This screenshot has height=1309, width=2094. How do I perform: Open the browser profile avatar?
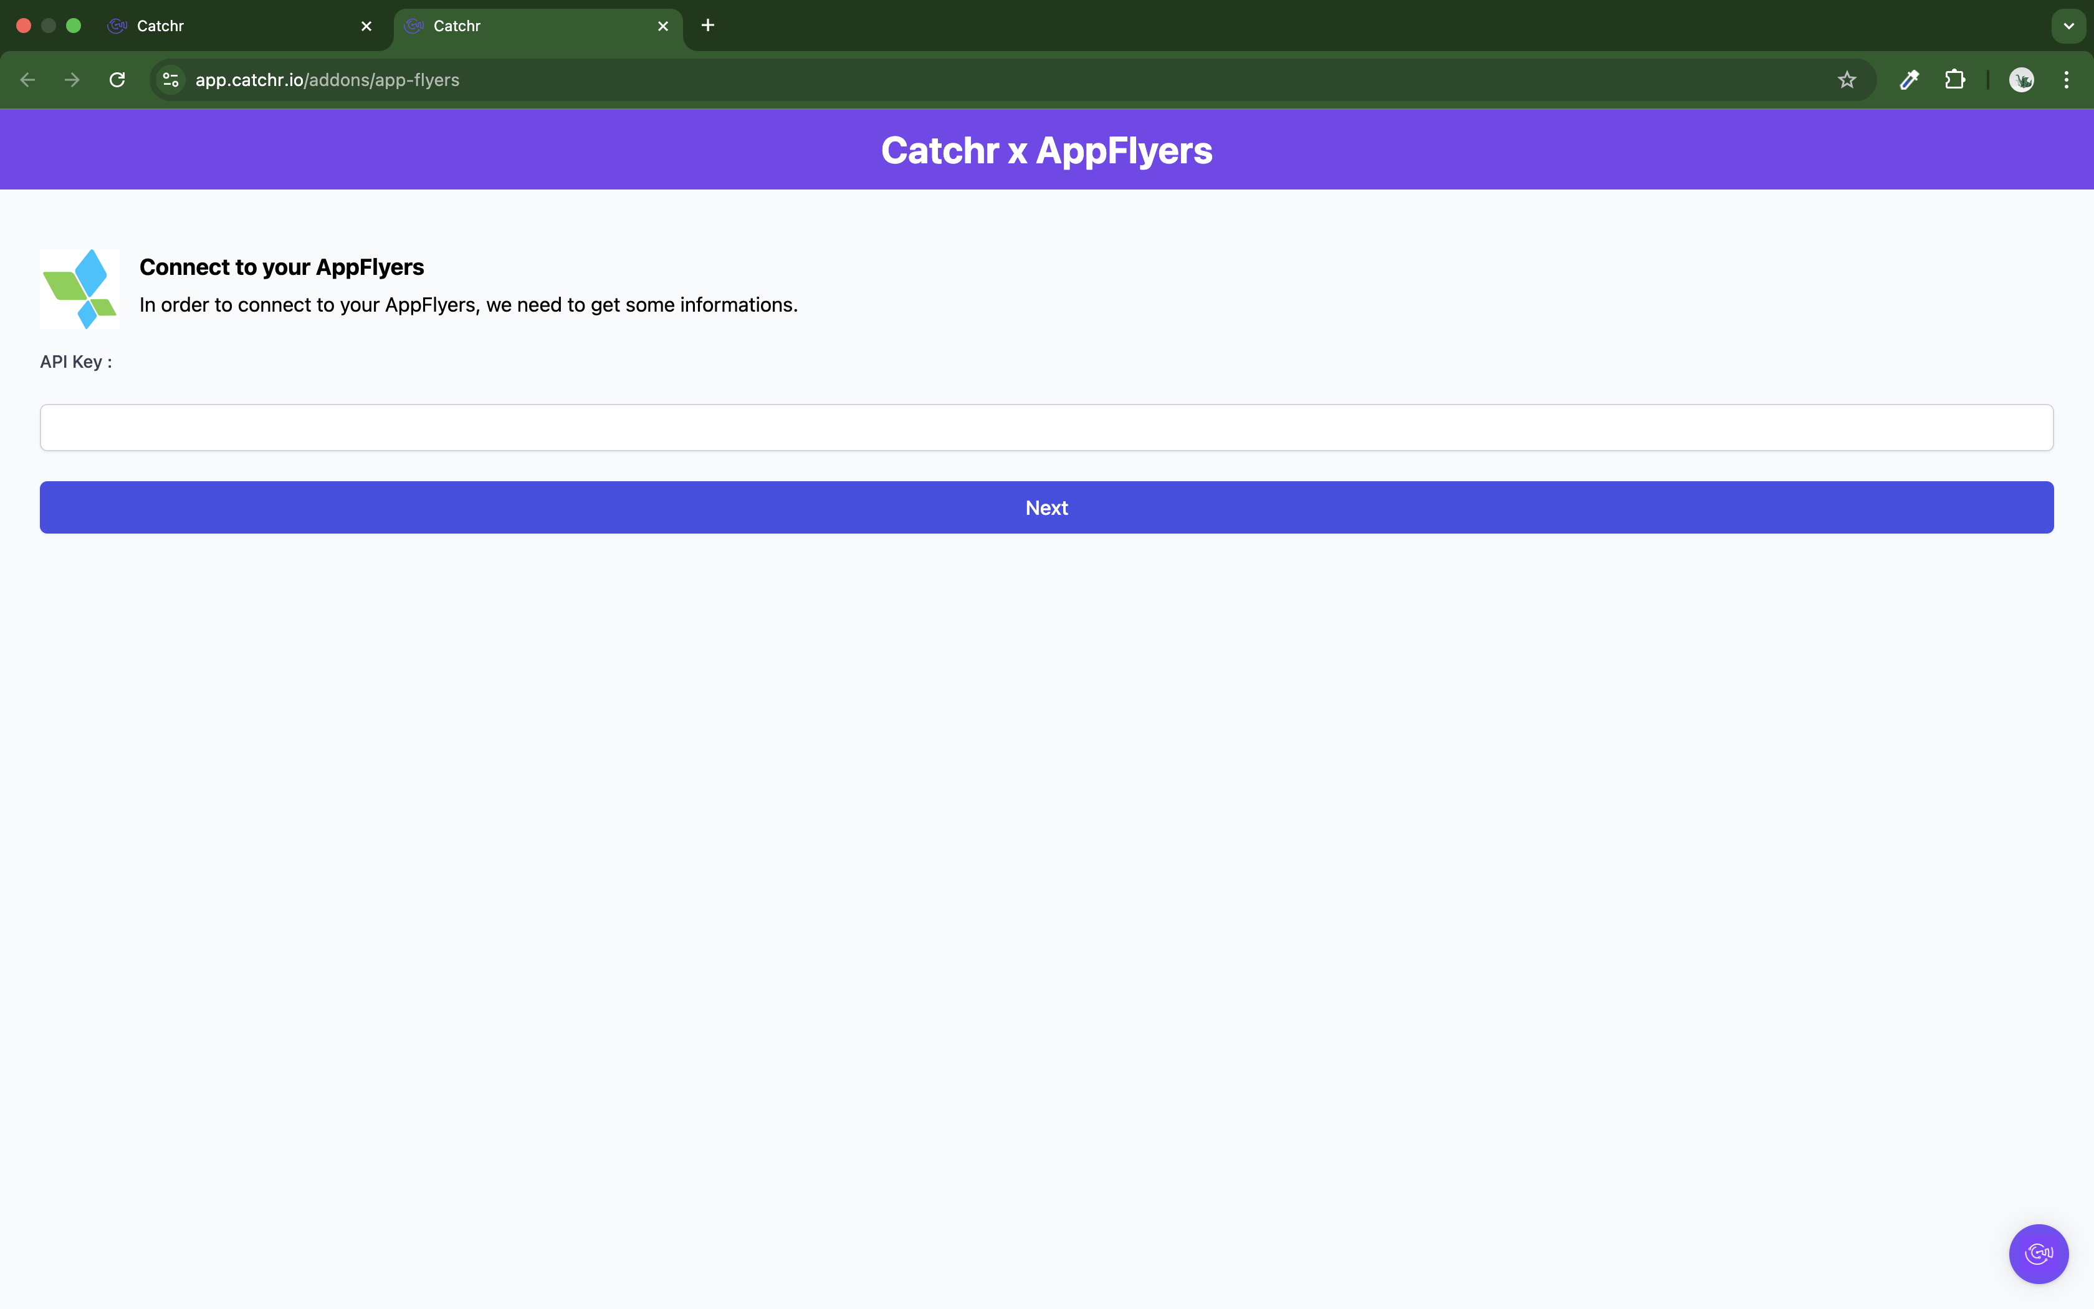pyautogui.click(x=2021, y=80)
